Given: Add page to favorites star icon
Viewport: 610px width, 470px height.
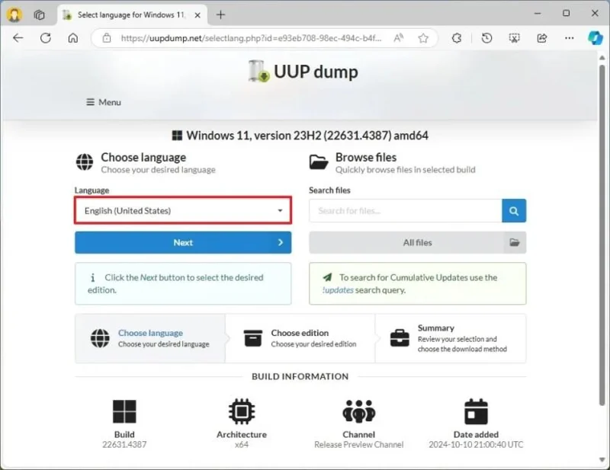Looking at the screenshot, I should 423,38.
